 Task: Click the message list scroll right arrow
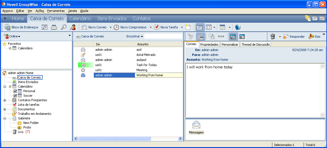pos(180,138)
